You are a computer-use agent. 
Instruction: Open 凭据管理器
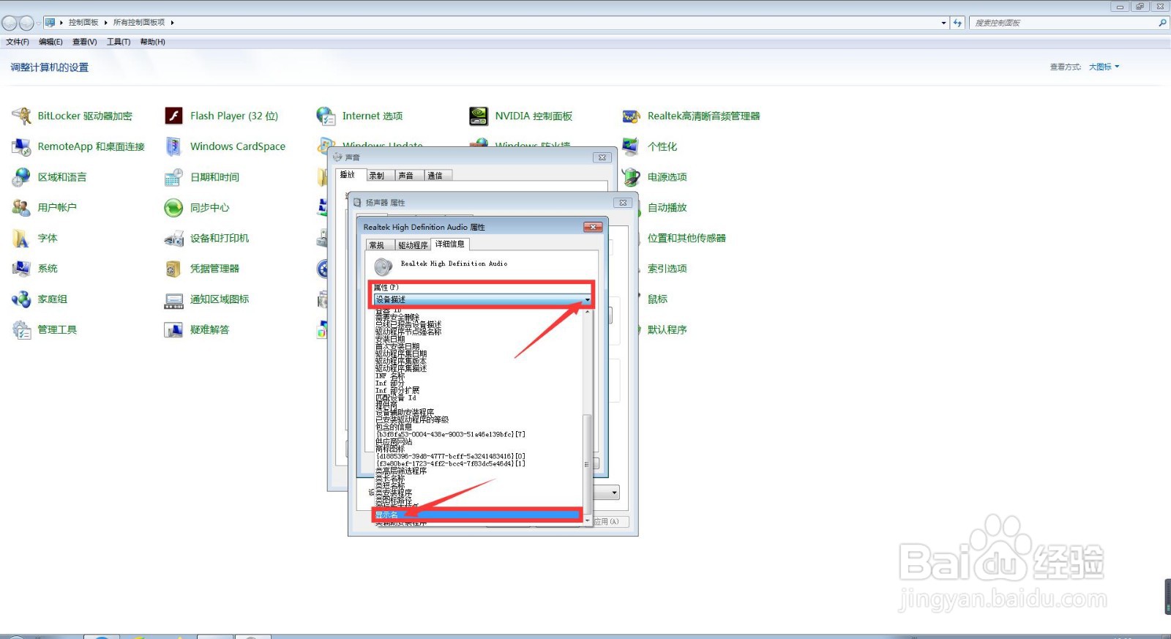pyautogui.click(x=203, y=269)
